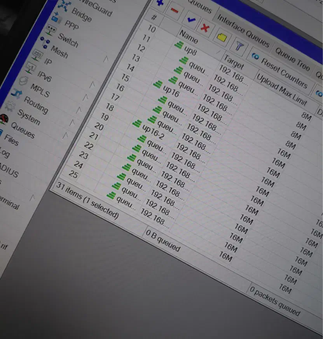This screenshot has width=323, height=339.
Task: Expand the Routing submenu arrow
Action: 72,123
